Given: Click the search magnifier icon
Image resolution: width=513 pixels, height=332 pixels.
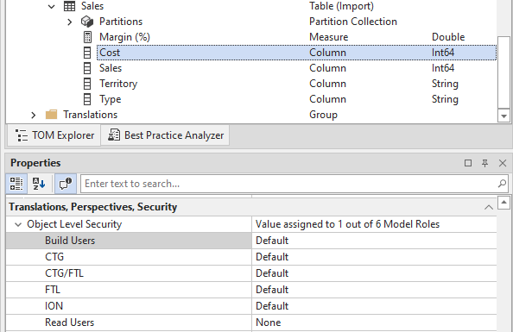Looking at the screenshot, I should tap(502, 184).
